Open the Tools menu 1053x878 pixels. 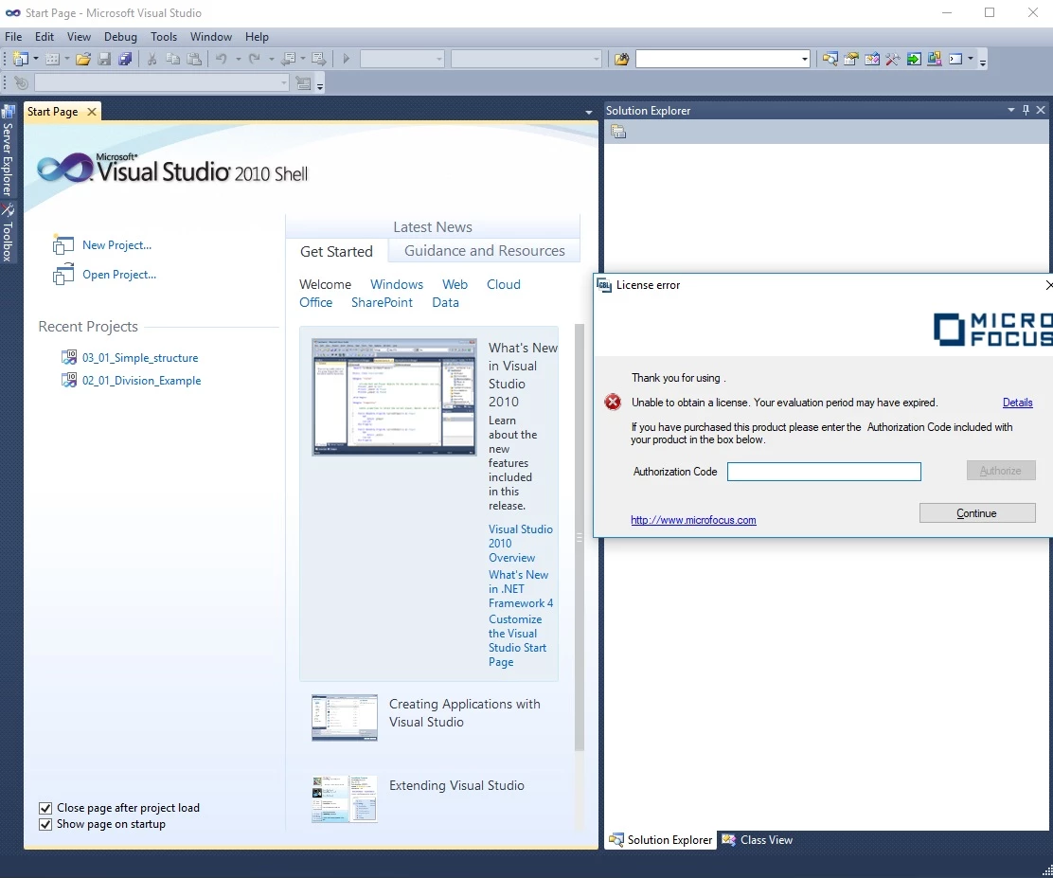164,36
